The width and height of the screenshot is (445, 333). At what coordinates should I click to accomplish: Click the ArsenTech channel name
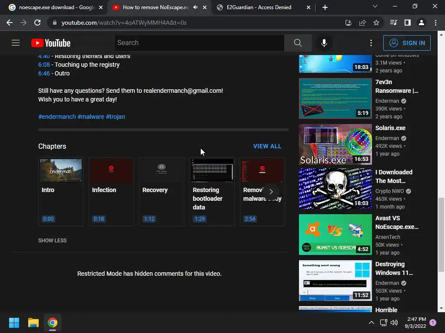388,237
